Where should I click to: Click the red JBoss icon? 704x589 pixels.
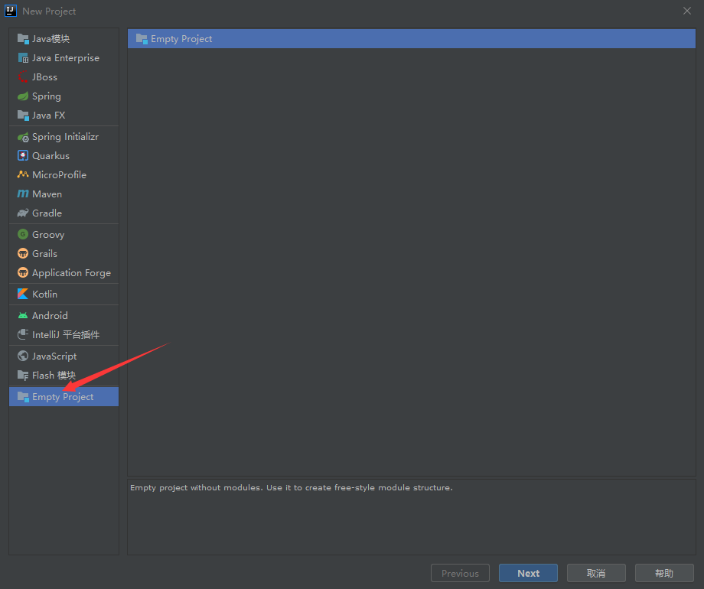coord(23,76)
